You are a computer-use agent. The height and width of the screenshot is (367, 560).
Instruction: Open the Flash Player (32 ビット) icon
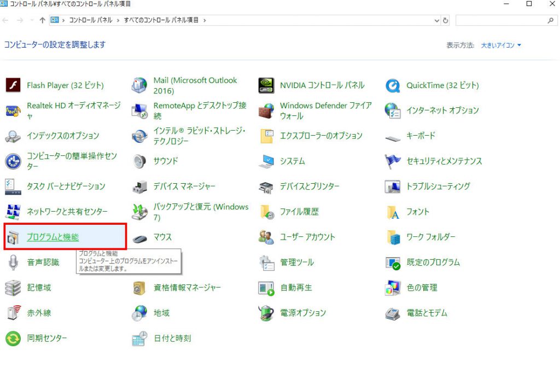point(13,85)
